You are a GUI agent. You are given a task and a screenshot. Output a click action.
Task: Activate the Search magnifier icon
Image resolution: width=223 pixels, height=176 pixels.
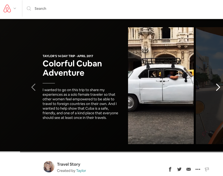(x=29, y=8)
